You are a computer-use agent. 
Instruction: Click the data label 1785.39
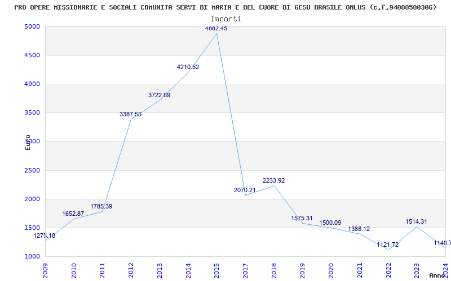click(101, 206)
